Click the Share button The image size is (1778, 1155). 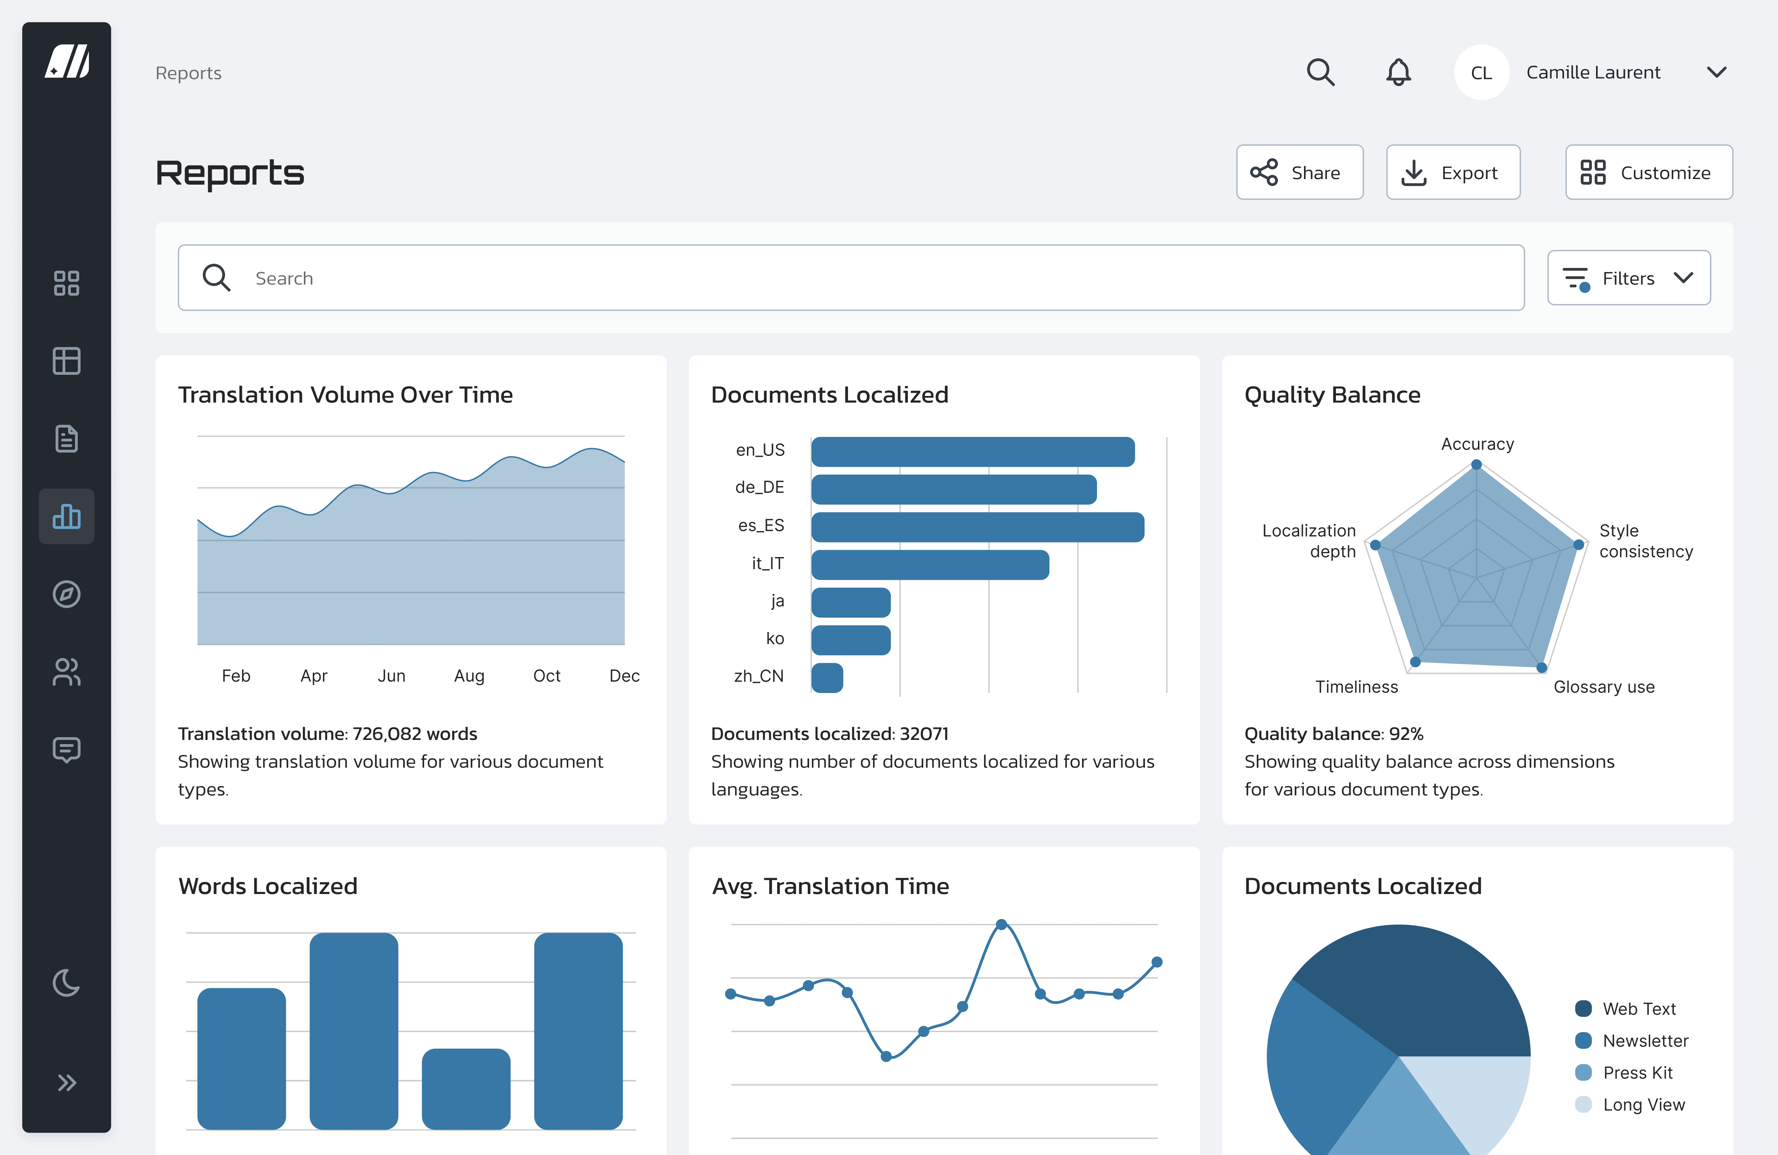pos(1299,172)
